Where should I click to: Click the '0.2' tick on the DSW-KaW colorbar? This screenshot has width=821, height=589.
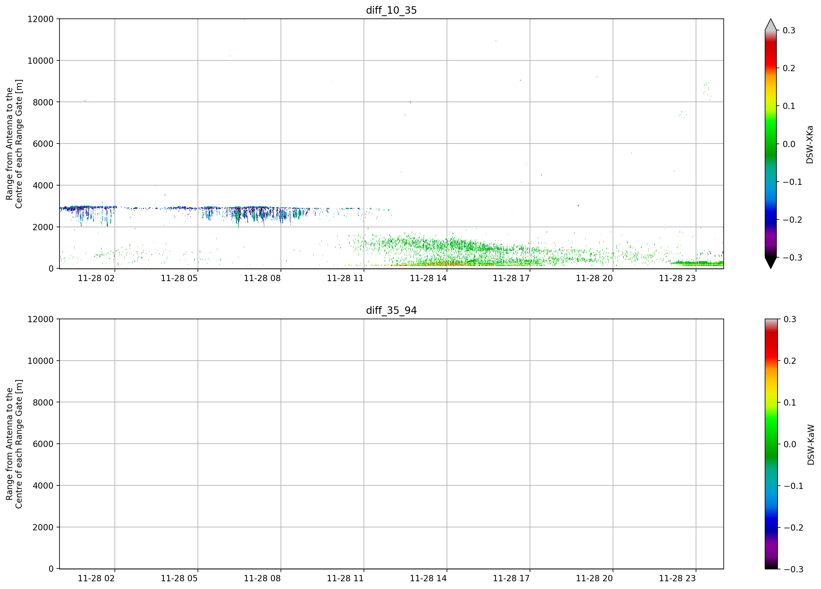[790, 361]
